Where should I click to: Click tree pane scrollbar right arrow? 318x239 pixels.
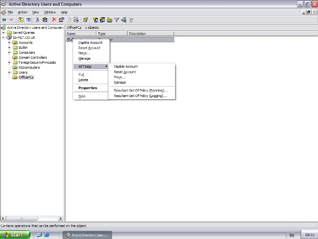coord(60,218)
